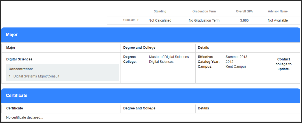The width and height of the screenshot is (302, 123).
Task: Click the Overall GPA value 3.863
Action: [244, 20]
